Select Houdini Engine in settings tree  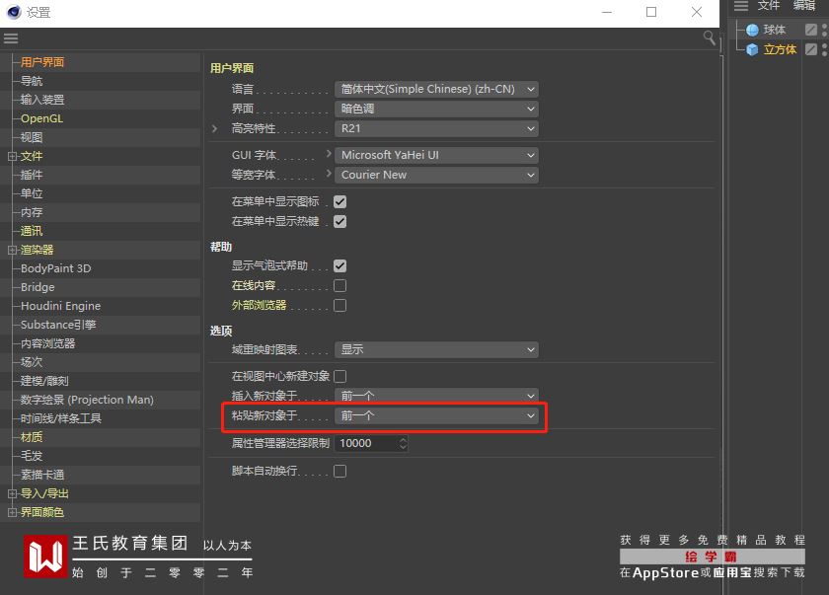(x=60, y=306)
